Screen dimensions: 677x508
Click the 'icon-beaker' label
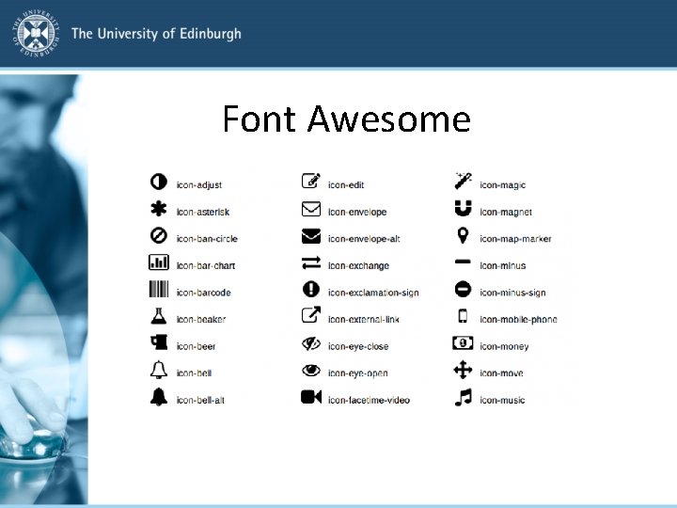[201, 319]
